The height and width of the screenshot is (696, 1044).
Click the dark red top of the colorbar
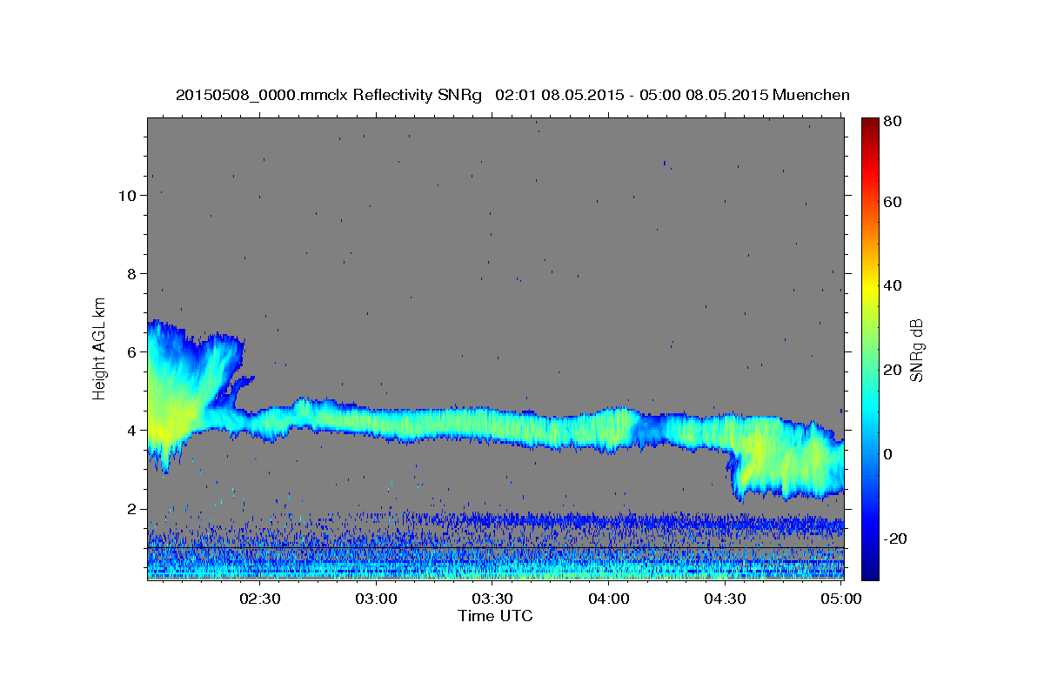click(869, 124)
